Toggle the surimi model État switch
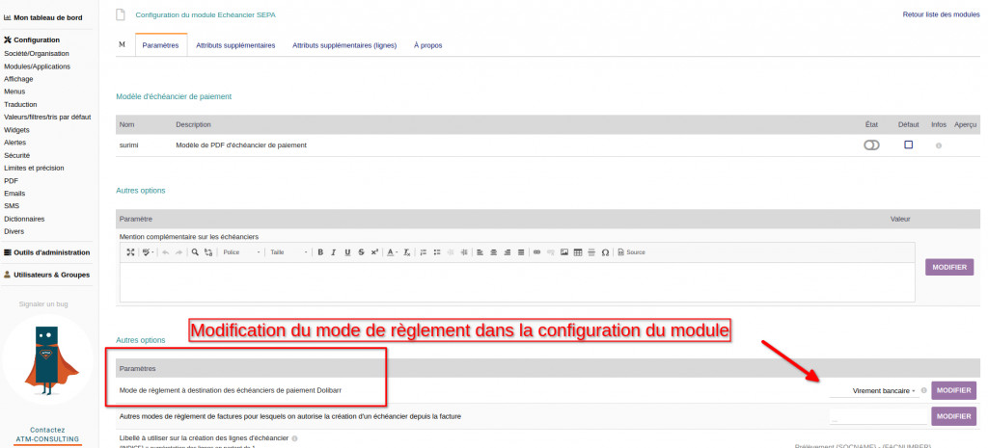Viewport: 988px width, 448px height. coord(871,145)
